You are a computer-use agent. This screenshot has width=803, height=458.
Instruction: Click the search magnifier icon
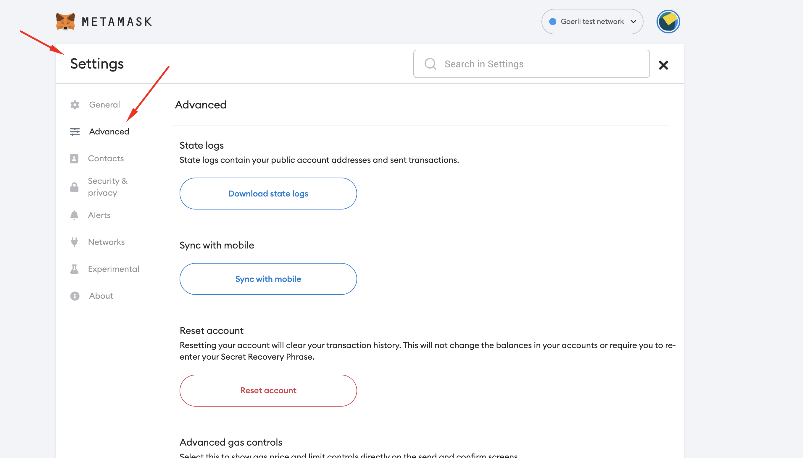[x=430, y=64]
